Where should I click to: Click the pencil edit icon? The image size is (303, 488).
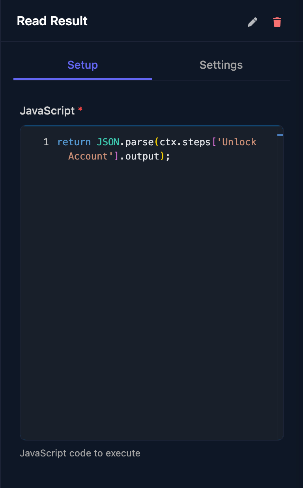pyautogui.click(x=252, y=22)
